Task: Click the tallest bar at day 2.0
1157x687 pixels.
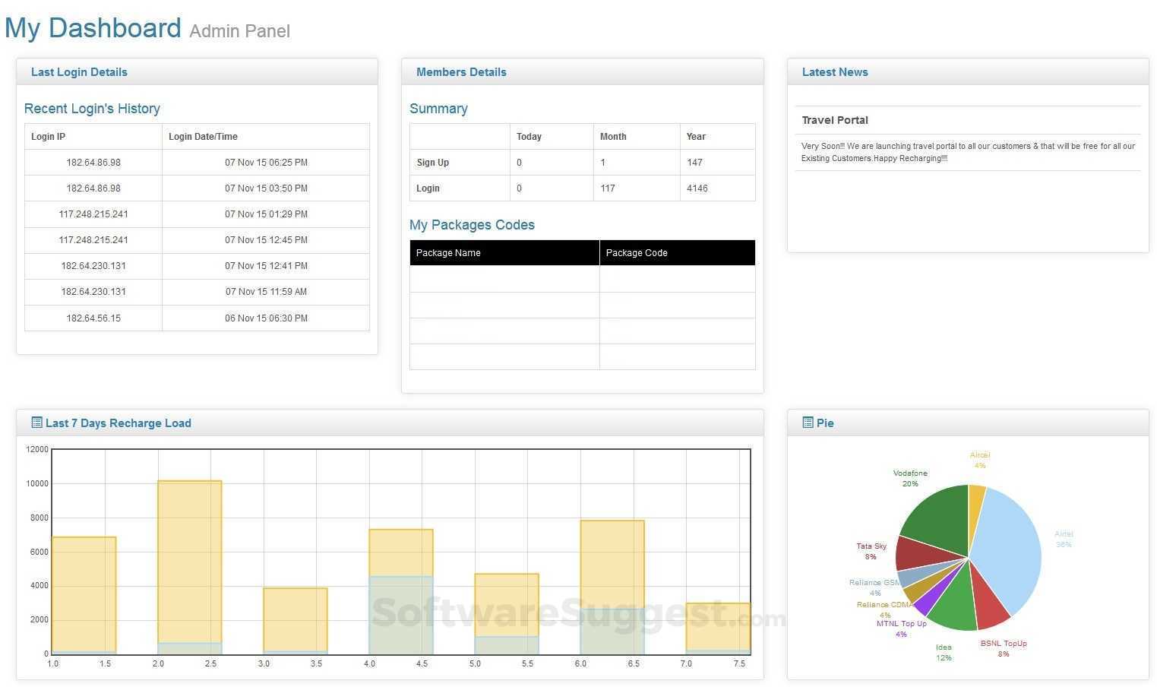Action: [x=189, y=567]
